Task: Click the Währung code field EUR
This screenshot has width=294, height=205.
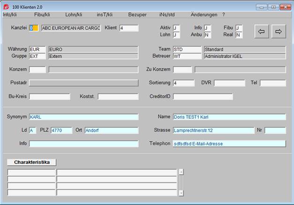Action: pyautogui.click(x=37, y=49)
